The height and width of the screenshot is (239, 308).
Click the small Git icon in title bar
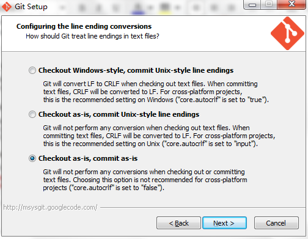pyautogui.click(x=7, y=7)
